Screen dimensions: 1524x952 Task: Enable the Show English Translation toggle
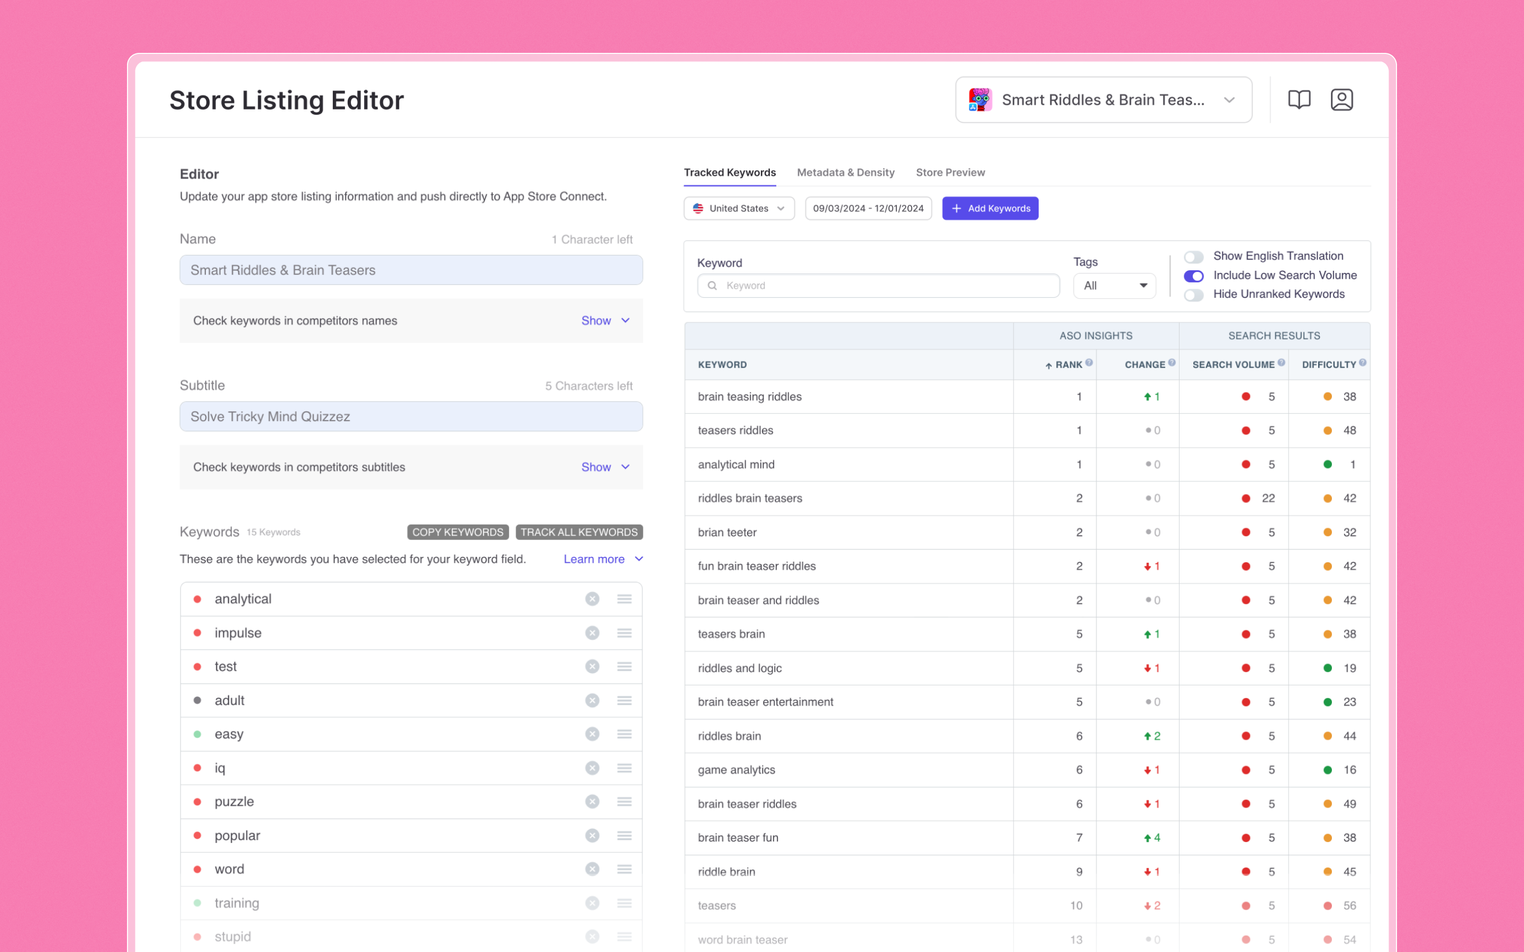[x=1193, y=257]
